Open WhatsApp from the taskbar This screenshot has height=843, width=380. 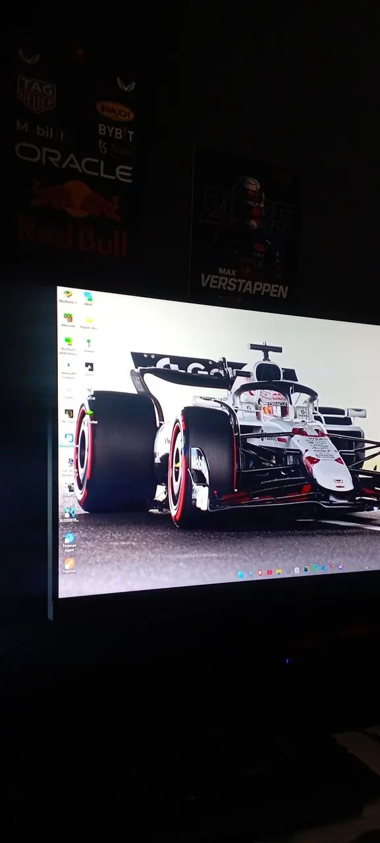[315, 568]
